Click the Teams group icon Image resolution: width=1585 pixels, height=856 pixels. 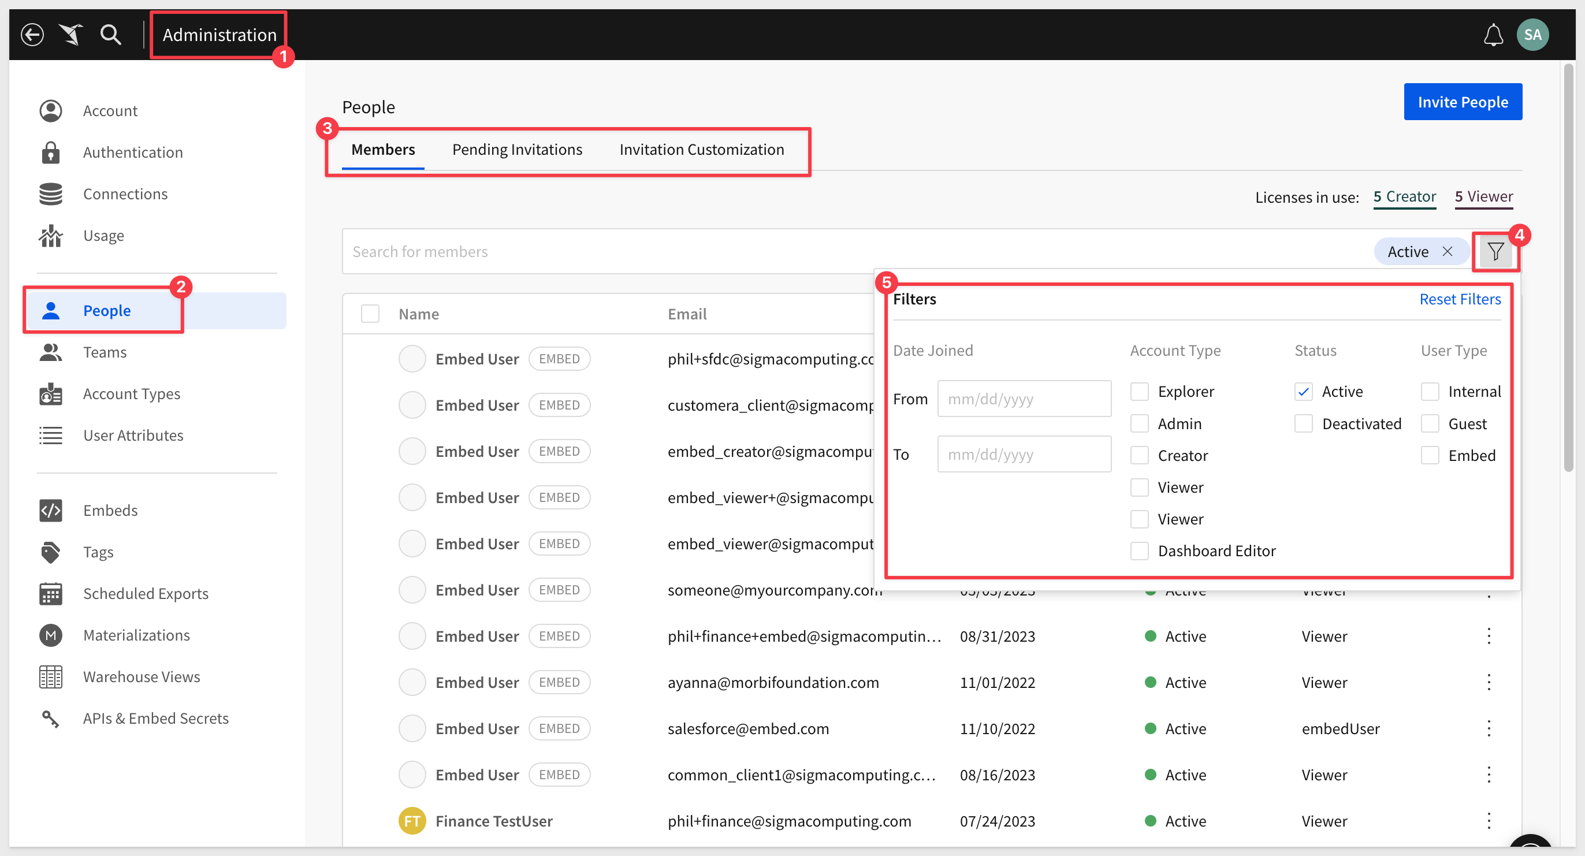click(x=50, y=352)
